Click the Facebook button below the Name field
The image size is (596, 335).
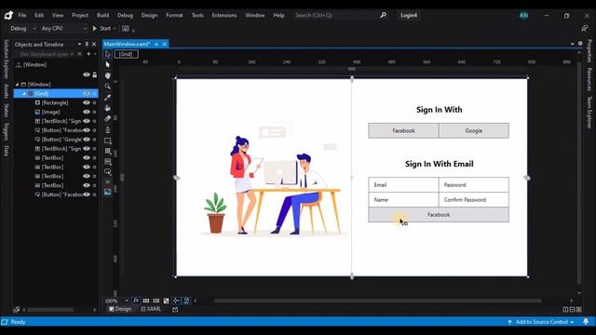439,215
